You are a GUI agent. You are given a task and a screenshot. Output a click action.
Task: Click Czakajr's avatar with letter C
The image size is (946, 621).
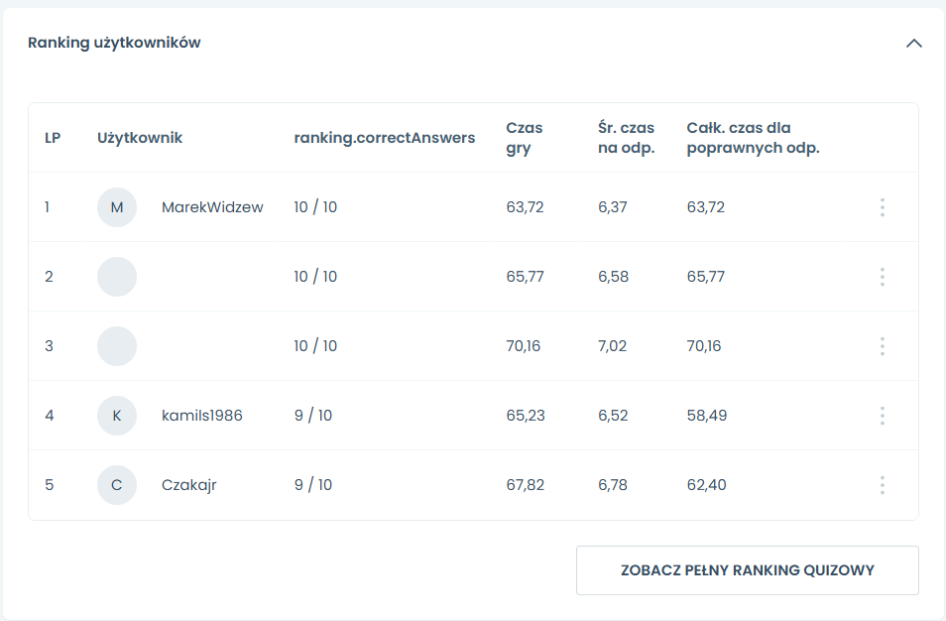click(x=117, y=485)
